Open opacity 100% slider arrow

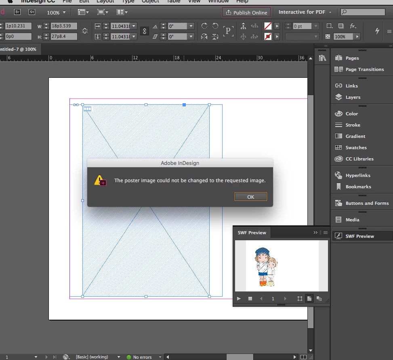click(x=357, y=37)
